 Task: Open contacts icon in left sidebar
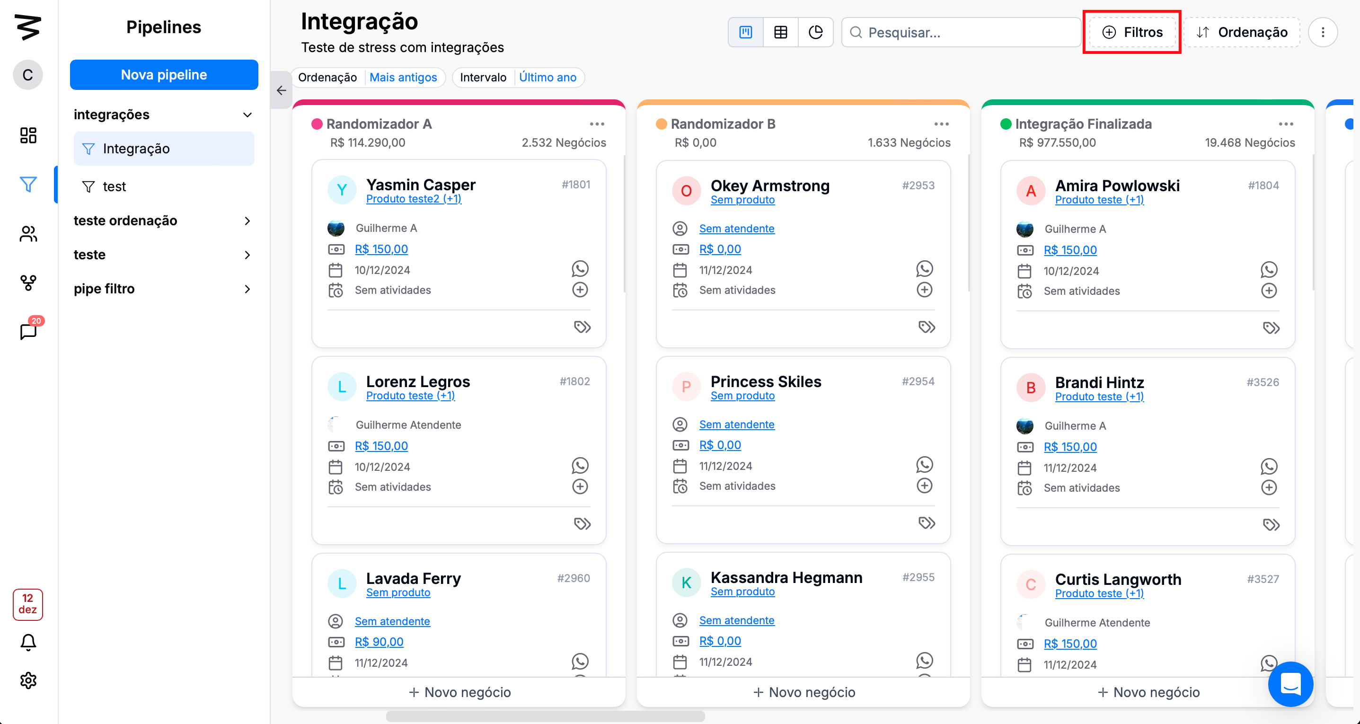pos(28,233)
